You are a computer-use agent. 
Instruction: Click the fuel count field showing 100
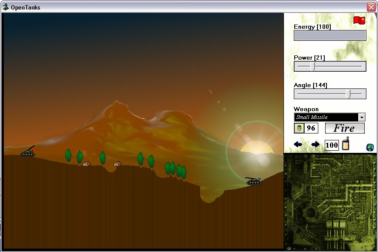coord(332,145)
